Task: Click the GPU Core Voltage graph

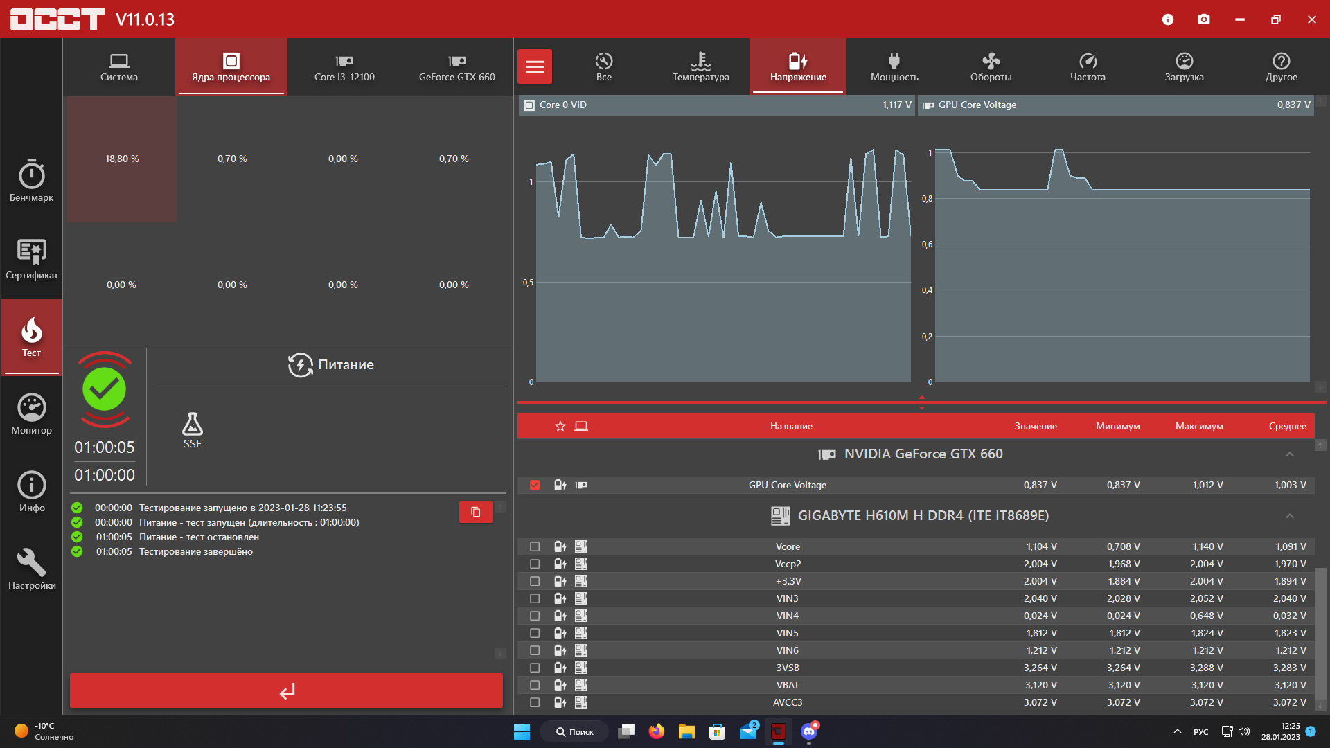Action: click(1115, 249)
